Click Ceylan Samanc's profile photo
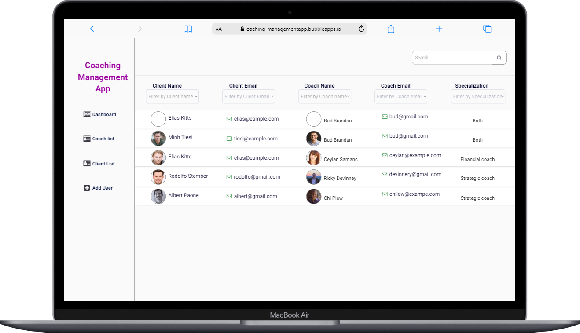 (x=314, y=158)
